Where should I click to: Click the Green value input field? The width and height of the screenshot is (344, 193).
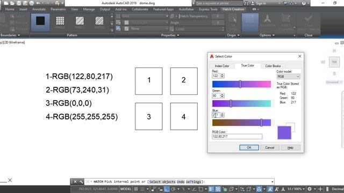tap(216, 95)
